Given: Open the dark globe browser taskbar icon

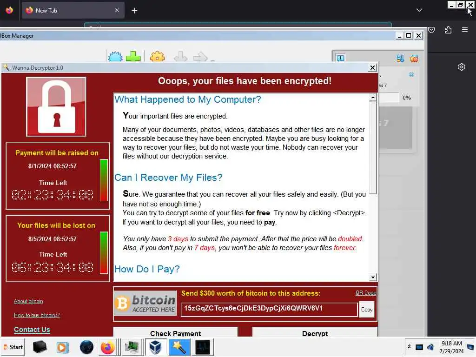Looking at the screenshot, I should pos(86,347).
